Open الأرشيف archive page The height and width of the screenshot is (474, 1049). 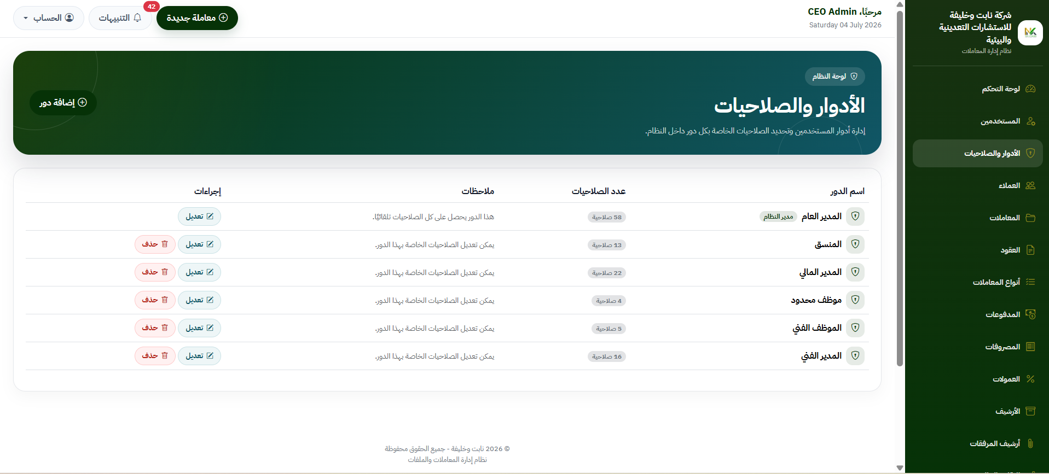(977, 412)
